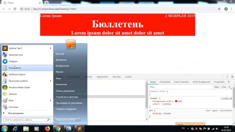The image size is (235, 132).
Task: Open the Intocode user folder link
Action: coord(60,54)
